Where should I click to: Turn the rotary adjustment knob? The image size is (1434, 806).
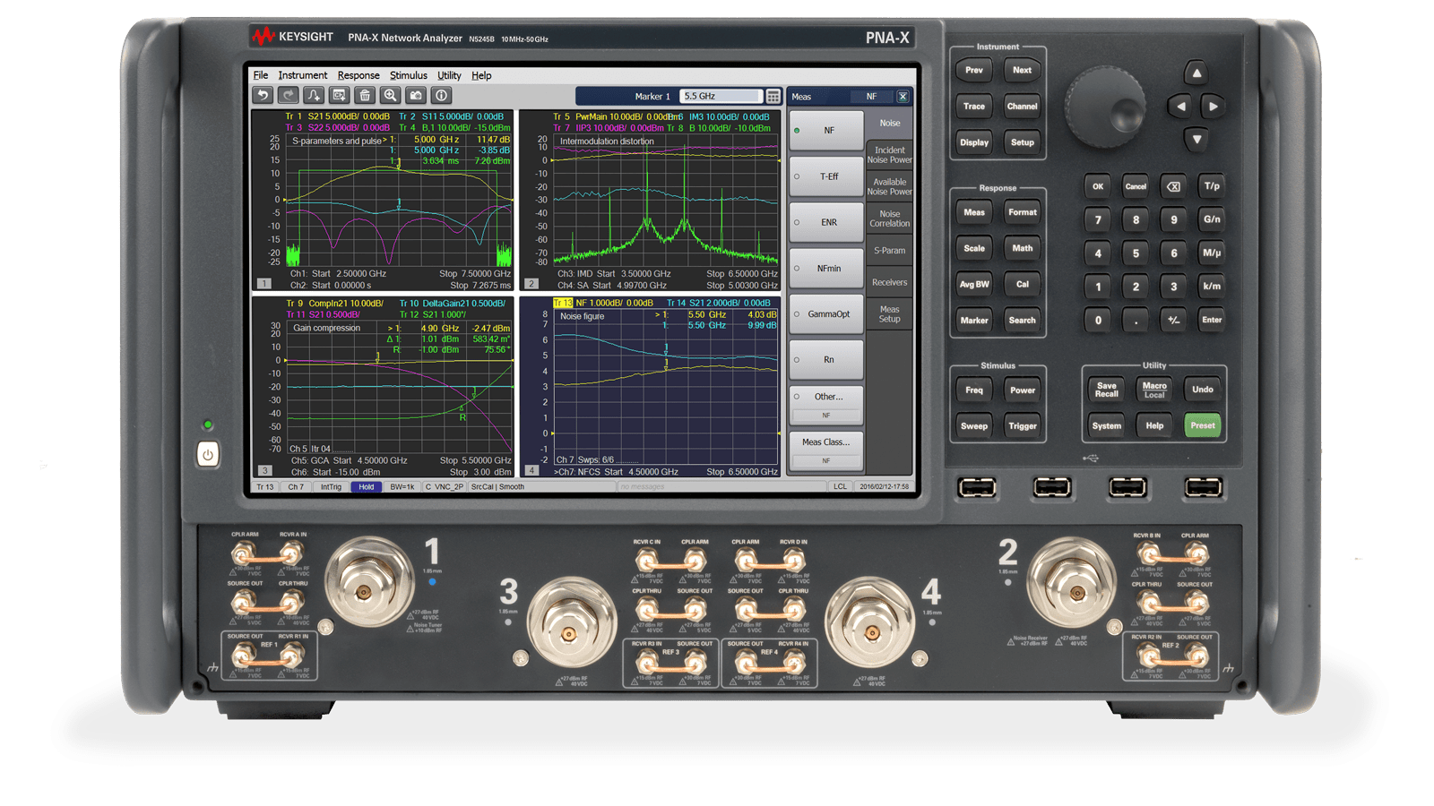(1105, 107)
